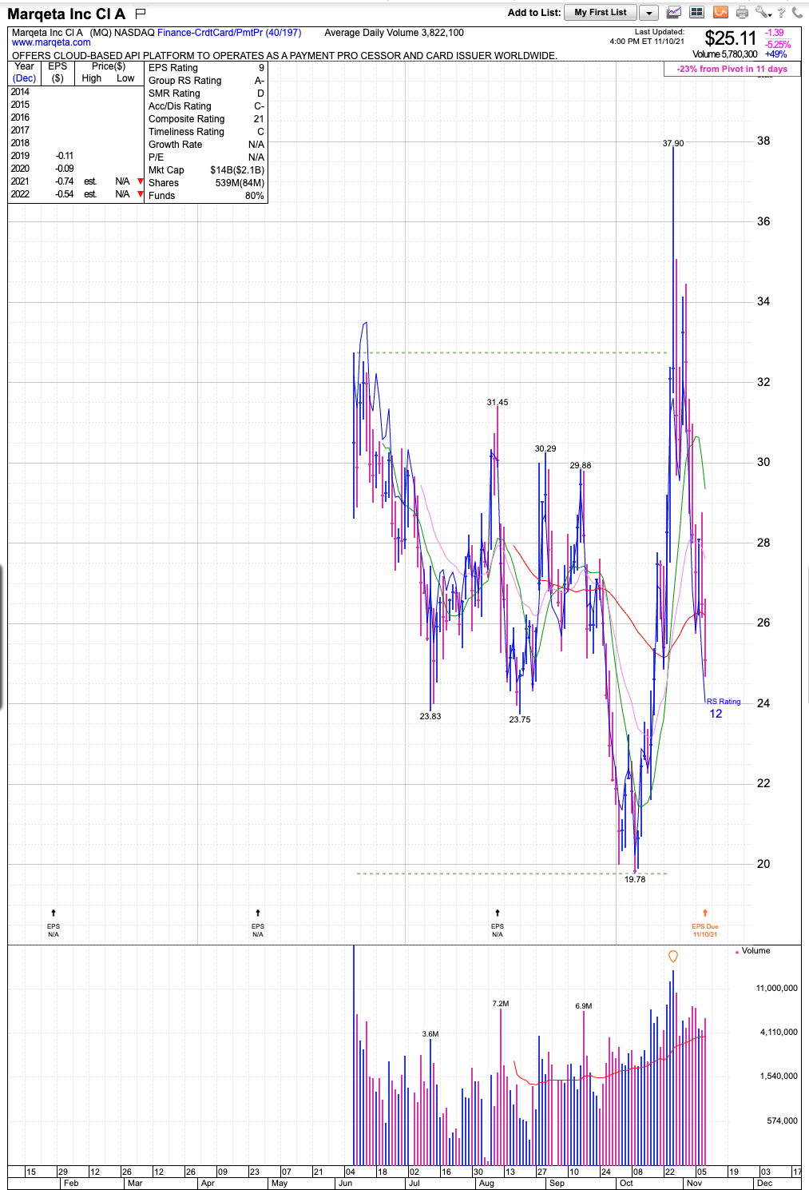
Task: Click the Average Daily Volume 3,822,100 text
Action: (x=394, y=33)
